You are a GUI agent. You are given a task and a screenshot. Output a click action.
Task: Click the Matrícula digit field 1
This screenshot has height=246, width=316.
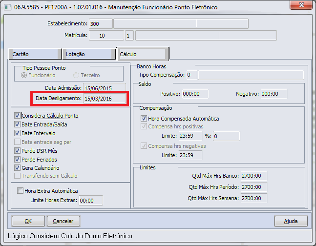(x=129, y=36)
